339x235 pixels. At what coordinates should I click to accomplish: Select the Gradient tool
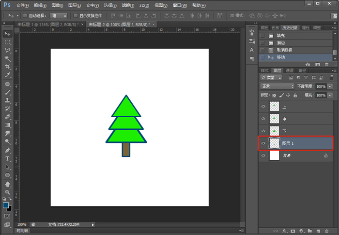pos(7,125)
